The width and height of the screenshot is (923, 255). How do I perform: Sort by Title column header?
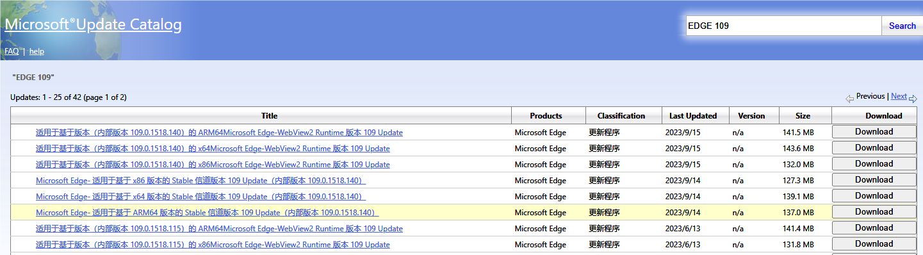point(270,116)
